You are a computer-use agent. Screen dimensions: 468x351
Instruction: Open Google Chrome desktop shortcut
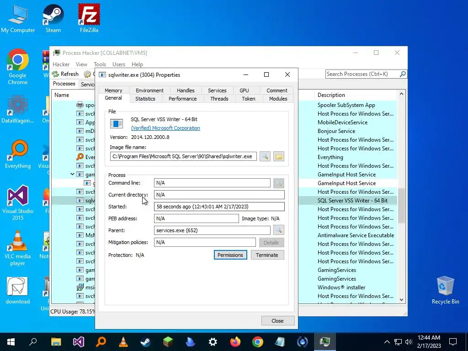point(18,67)
